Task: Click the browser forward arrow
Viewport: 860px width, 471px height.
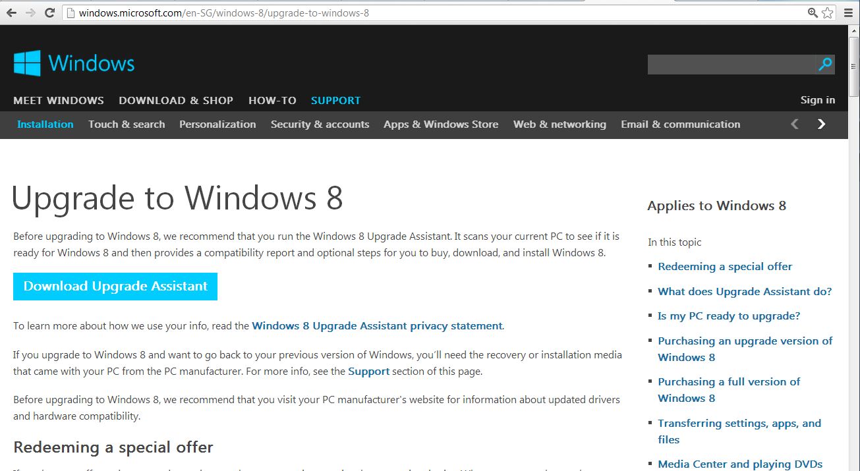Action: 30,13
